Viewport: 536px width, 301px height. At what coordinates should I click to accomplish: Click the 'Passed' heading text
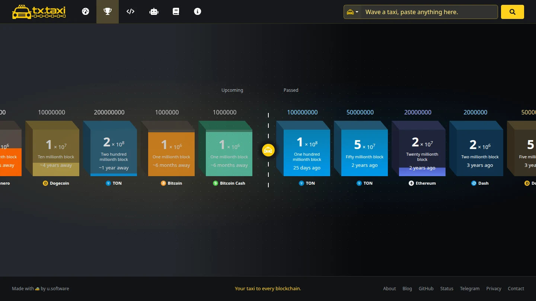pos(291,90)
